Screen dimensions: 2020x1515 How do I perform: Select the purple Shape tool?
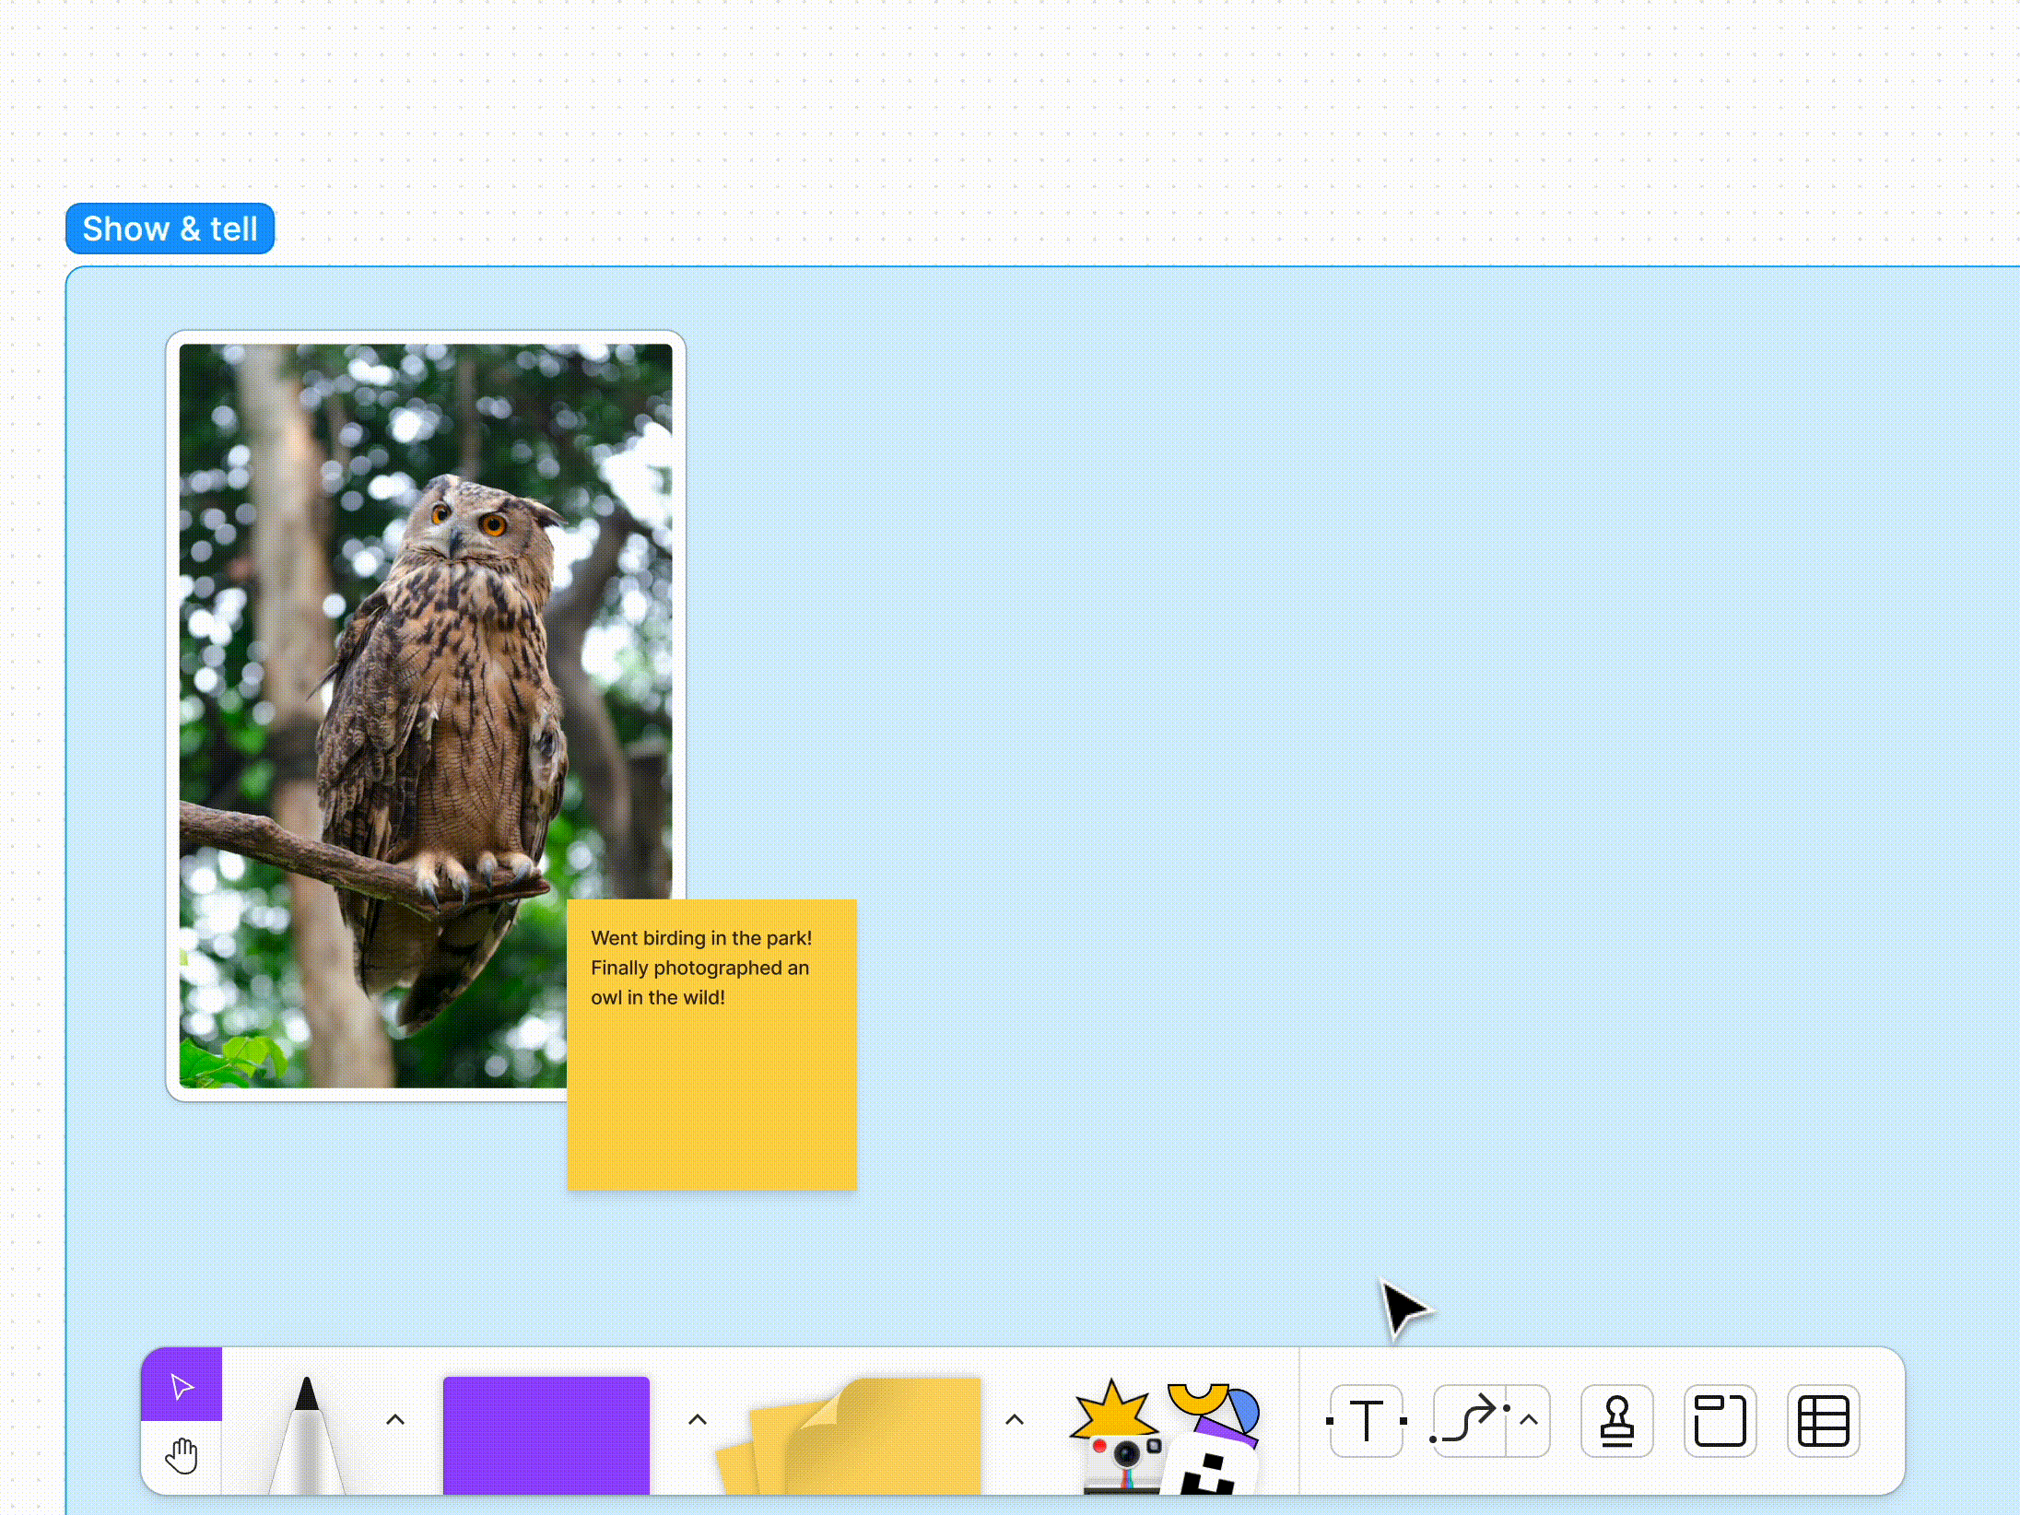pyautogui.click(x=546, y=1434)
